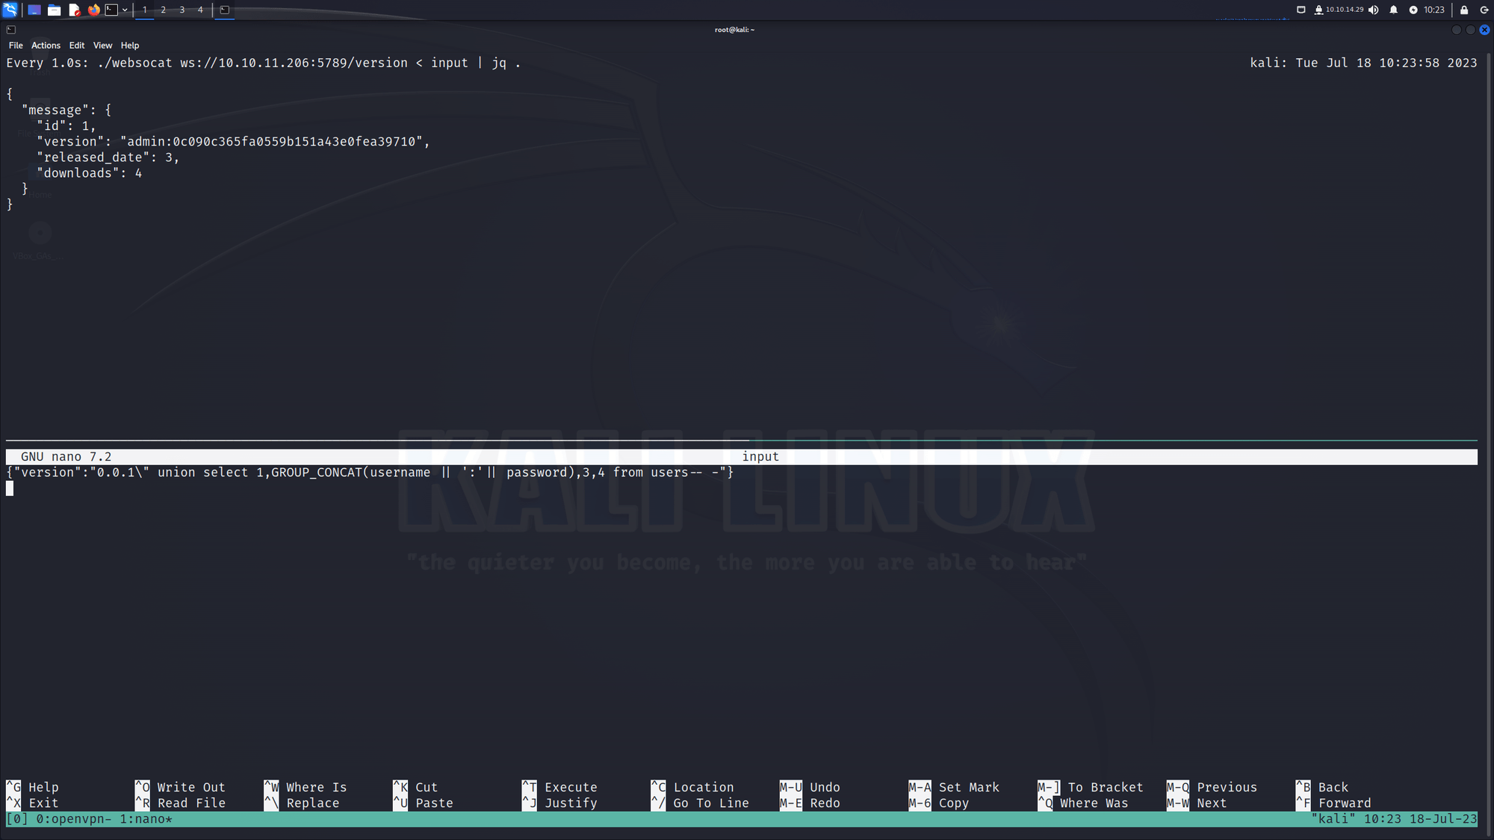Expand the terminal launcher dropdown arrow
This screenshot has width=1494, height=840.
(x=125, y=10)
